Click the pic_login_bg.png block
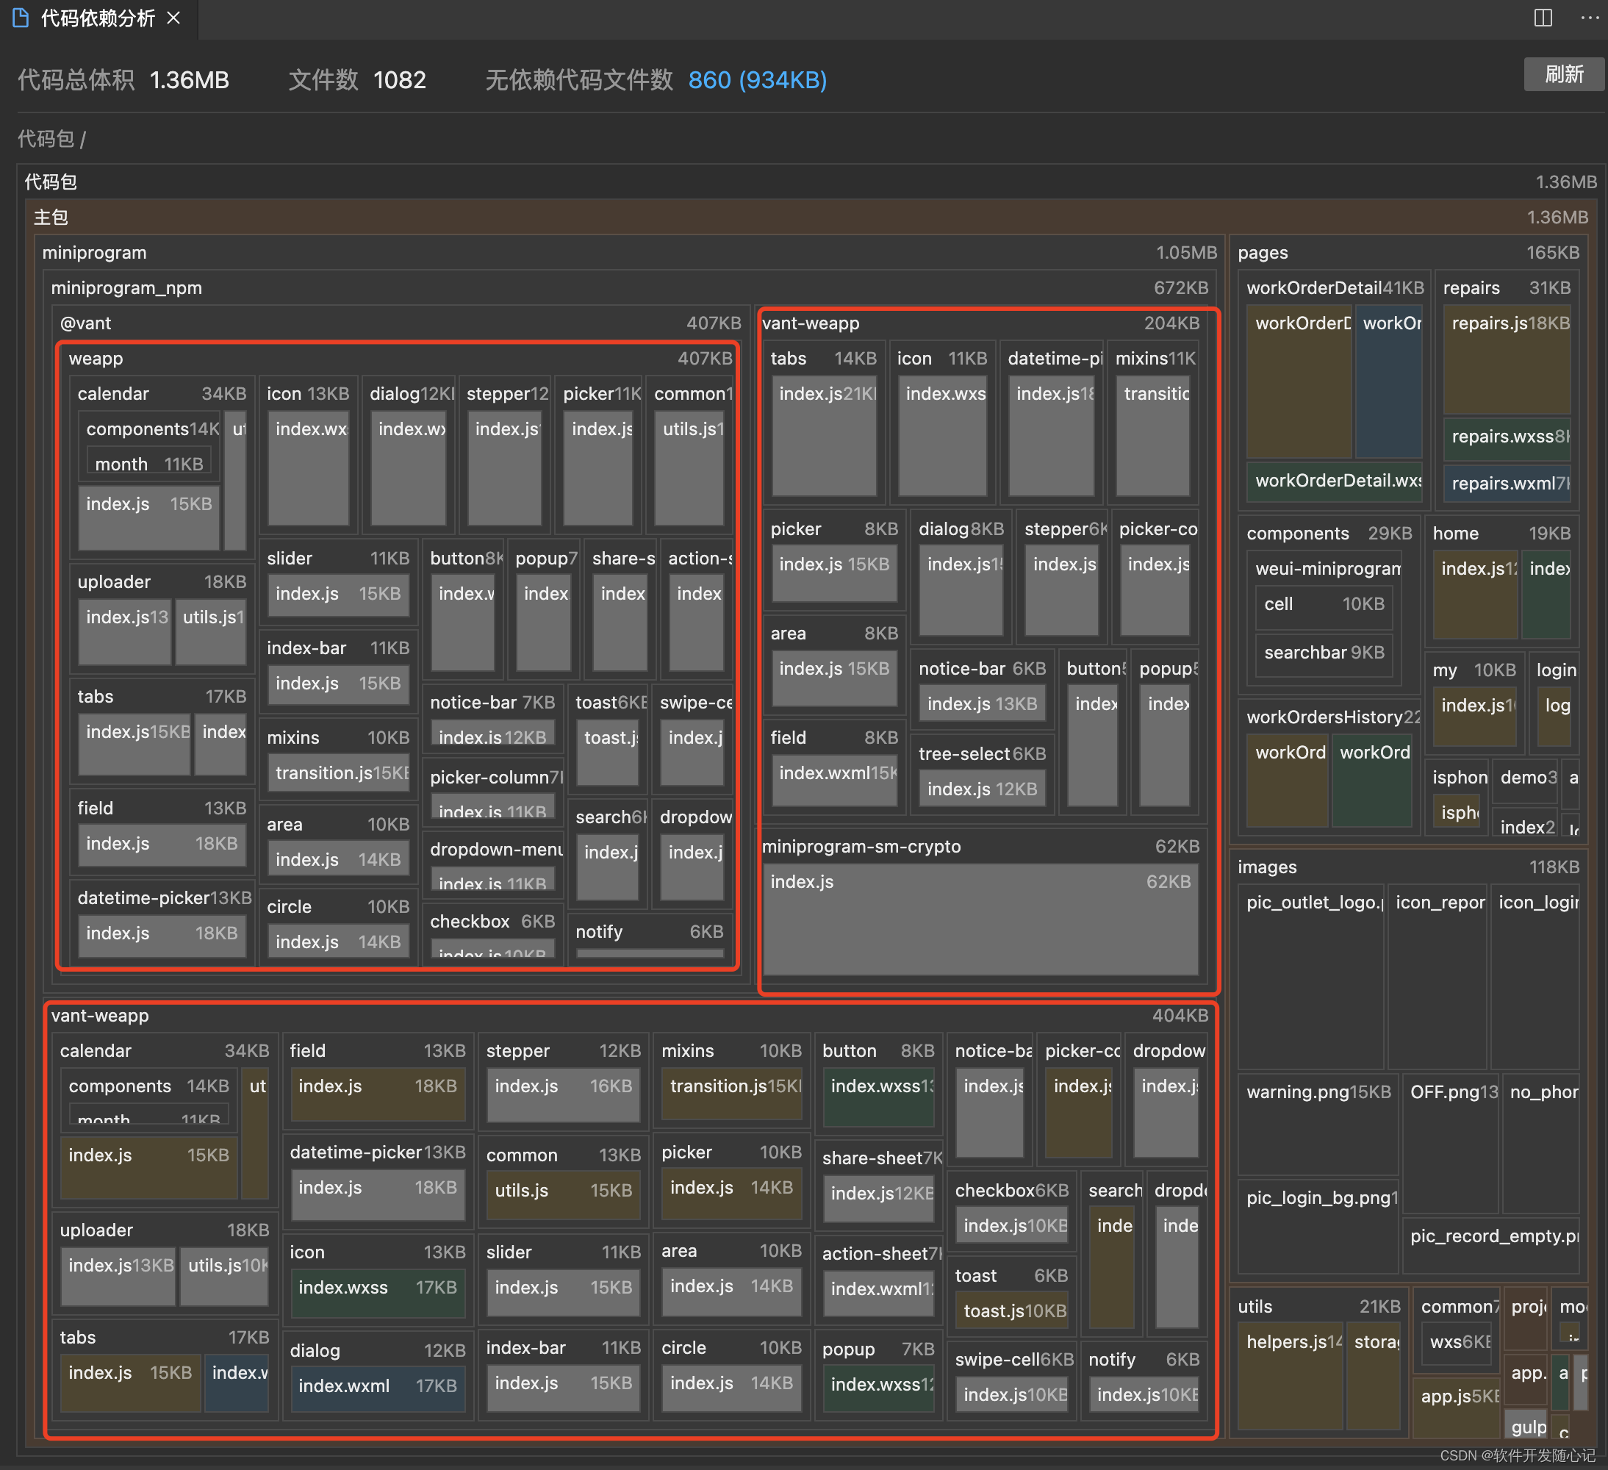 (x=1318, y=1225)
